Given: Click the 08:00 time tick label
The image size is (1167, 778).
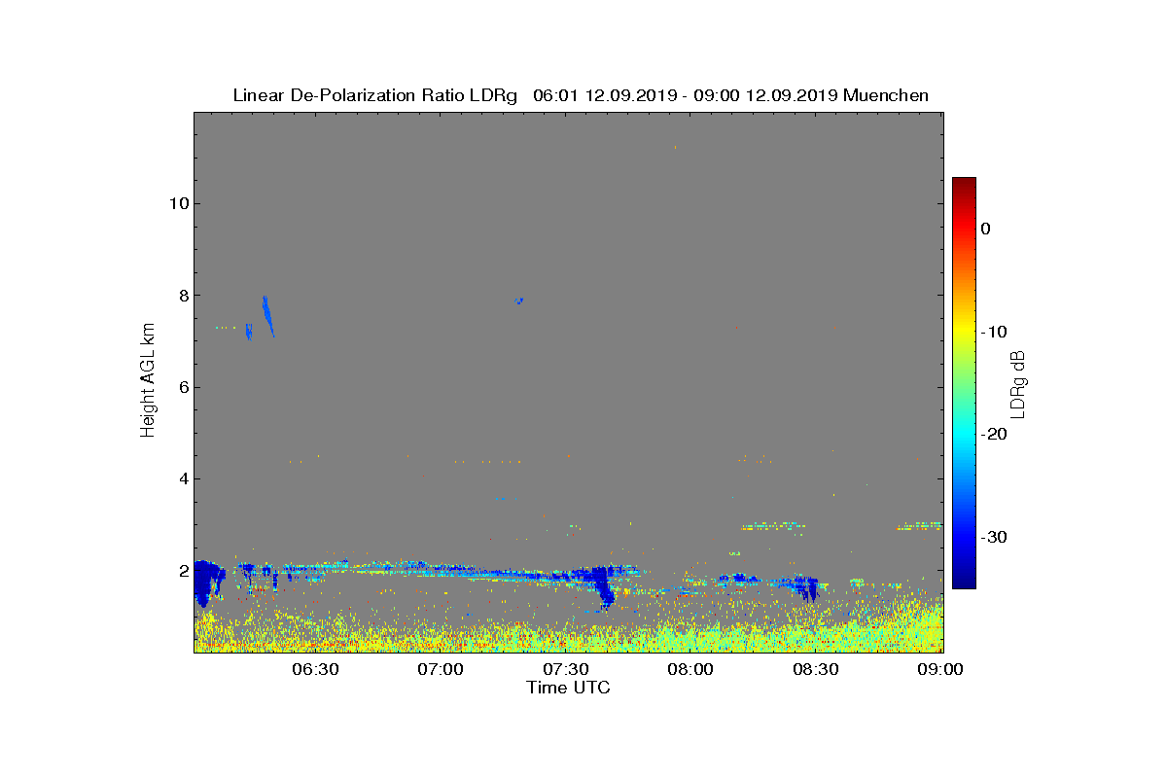Looking at the screenshot, I should (x=691, y=670).
